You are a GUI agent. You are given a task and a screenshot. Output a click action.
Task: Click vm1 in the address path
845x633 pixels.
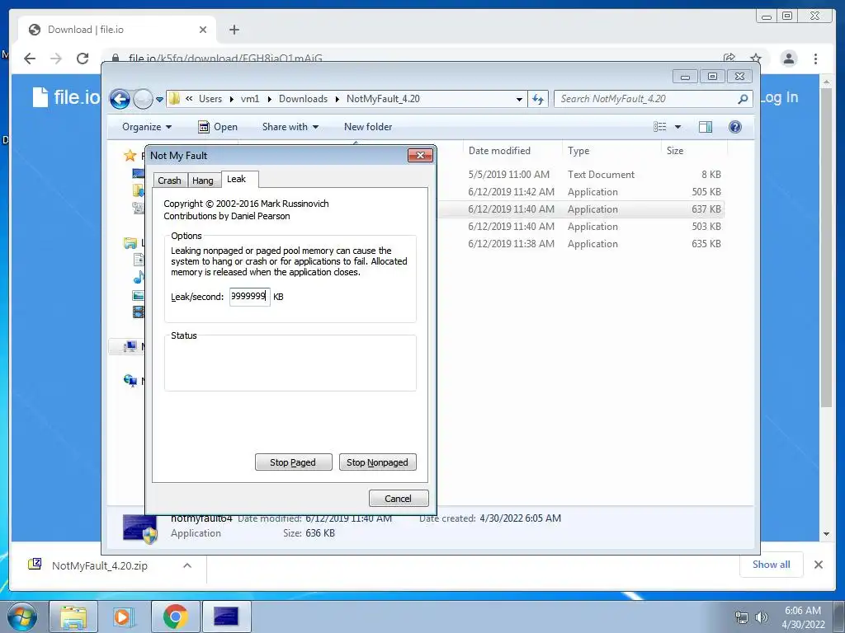point(250,99)
